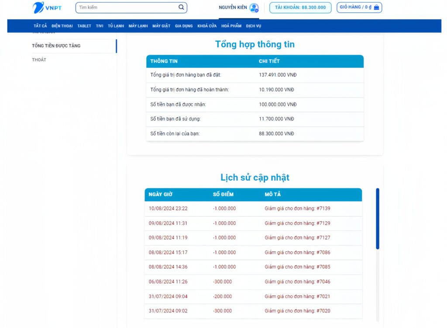This screenshot has height=328, width=447.
Task: Select the Tất cả category
Action: tap(40, 26)
